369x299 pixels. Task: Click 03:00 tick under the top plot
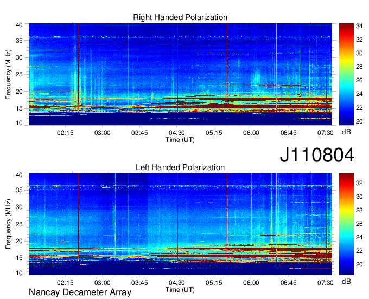click(x=103, y=133)
